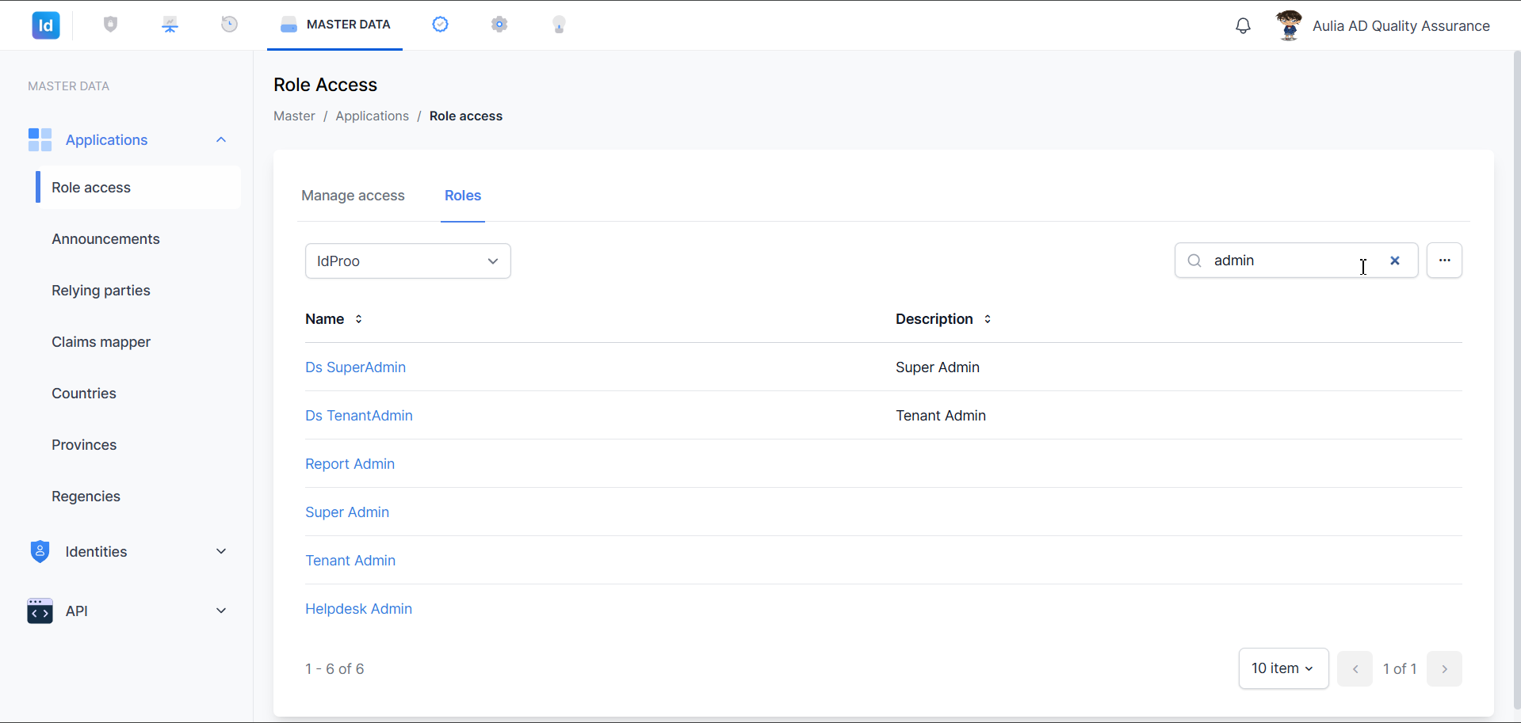Image resolution: width=1521 pixels, height=723 pixels.
Task: Expand the API section
Action: 221,611
